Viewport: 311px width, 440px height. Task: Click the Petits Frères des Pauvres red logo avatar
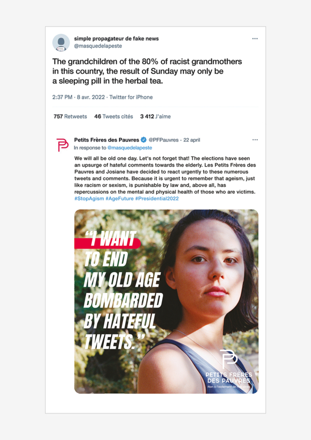[62, 145]
